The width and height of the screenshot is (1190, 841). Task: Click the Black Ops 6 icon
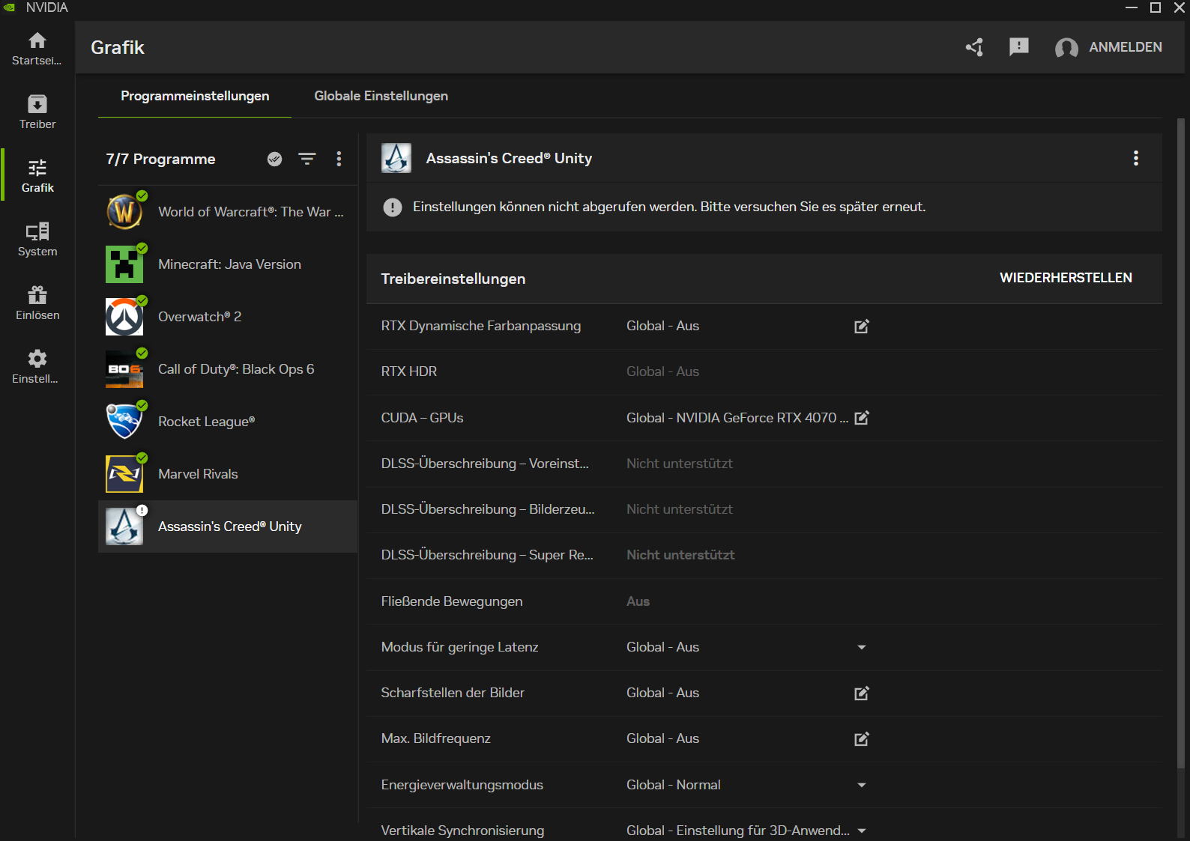tap(124, 369)
